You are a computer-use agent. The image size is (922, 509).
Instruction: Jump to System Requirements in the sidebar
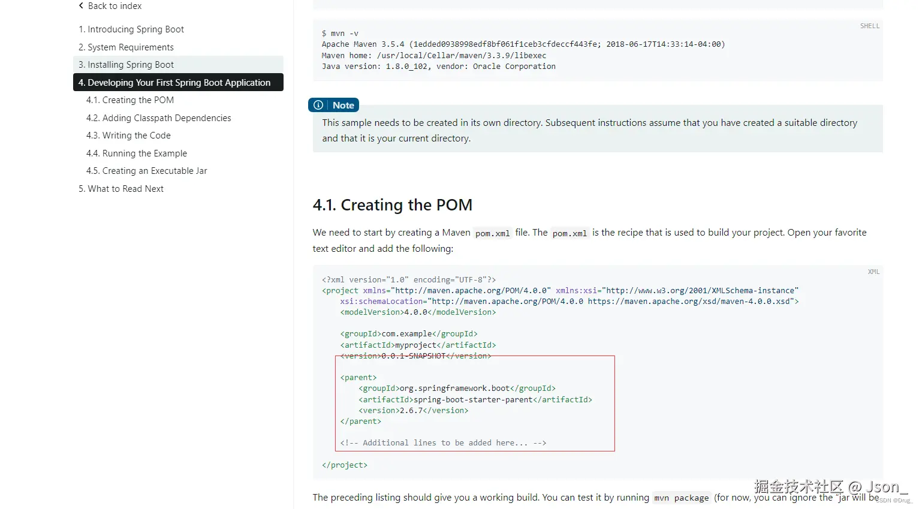click(x=126, y=47)
